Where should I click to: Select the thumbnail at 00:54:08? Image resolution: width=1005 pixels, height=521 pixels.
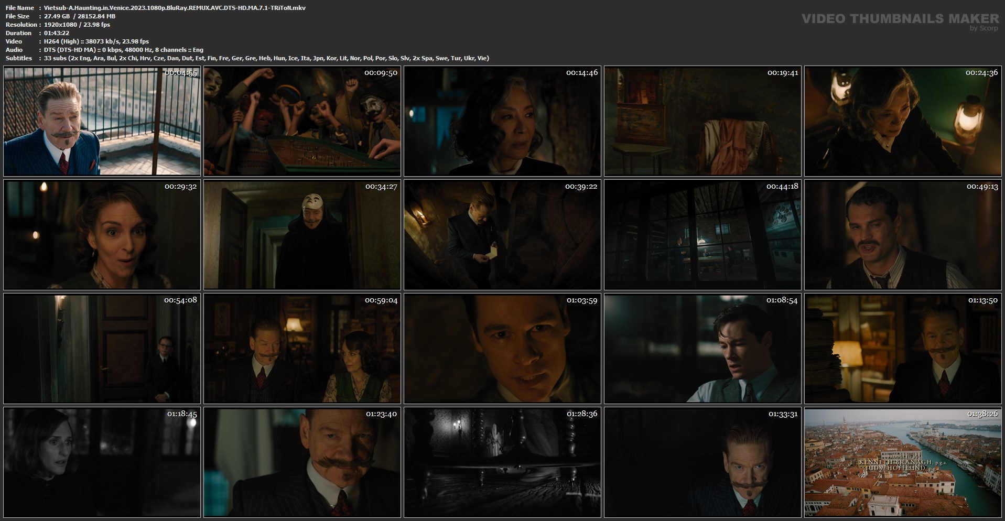coord(102,349)
